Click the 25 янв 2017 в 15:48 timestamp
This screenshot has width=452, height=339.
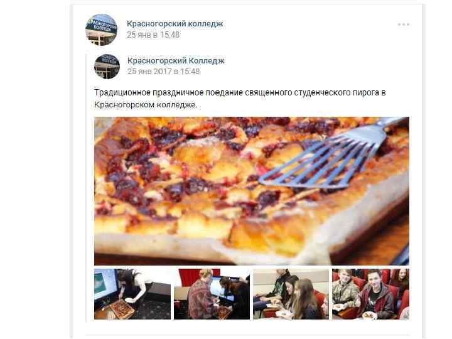click(x=163, y=72)
